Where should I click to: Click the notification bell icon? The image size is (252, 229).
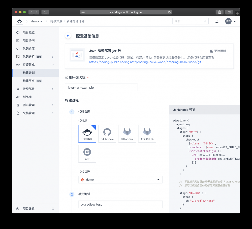click(217, 21)
